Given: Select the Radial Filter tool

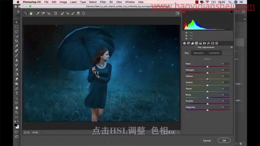Looking at the screenshot, I should tap(84, 13).
